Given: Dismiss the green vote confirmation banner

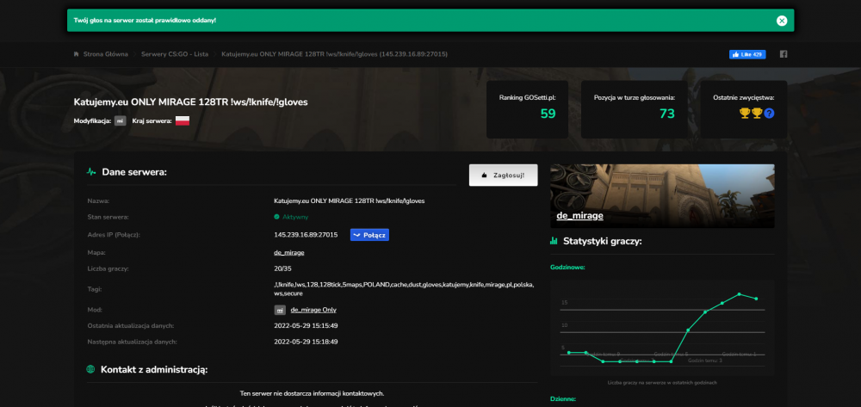Looking at the screenshot, I should (782, 21).
